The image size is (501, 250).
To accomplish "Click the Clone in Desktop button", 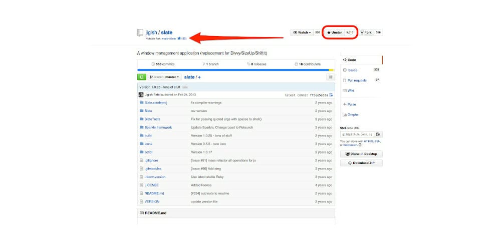I will coord(361,154).
